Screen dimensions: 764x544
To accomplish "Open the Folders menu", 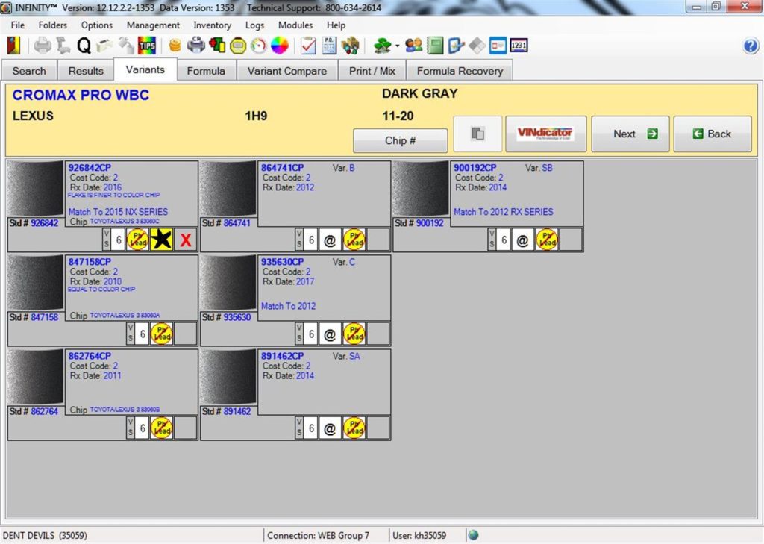I will click(x=53, y=25).
